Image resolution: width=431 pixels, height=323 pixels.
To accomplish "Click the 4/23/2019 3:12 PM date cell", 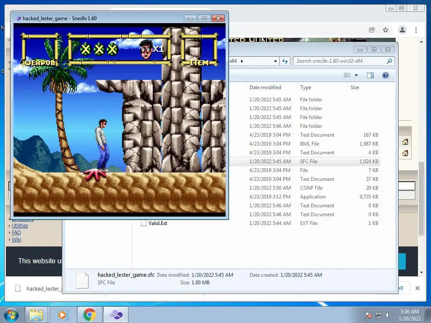I will (x=270, y=197).
